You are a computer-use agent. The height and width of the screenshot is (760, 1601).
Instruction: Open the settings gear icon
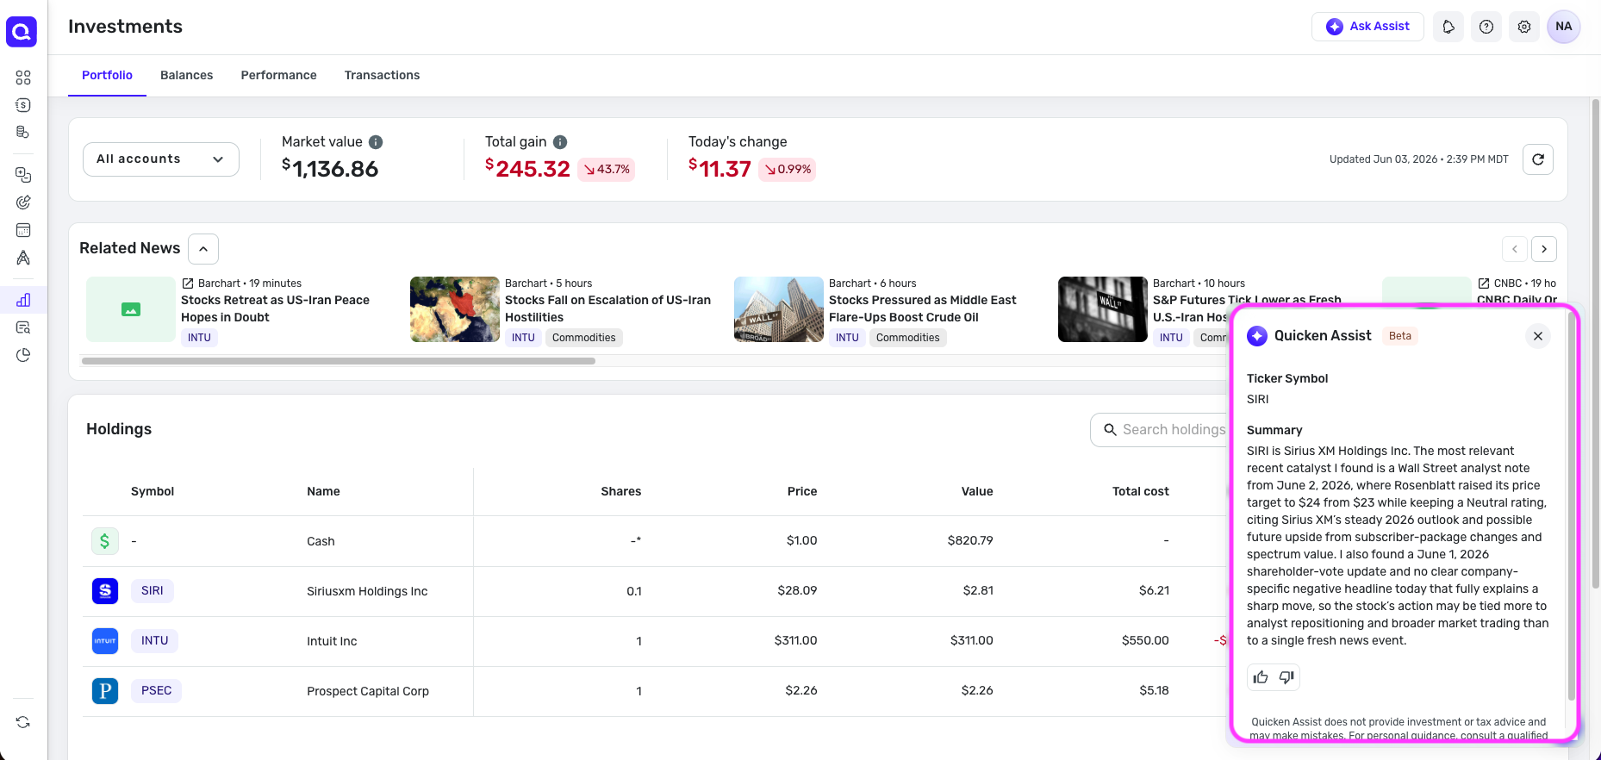point(1524,27)
